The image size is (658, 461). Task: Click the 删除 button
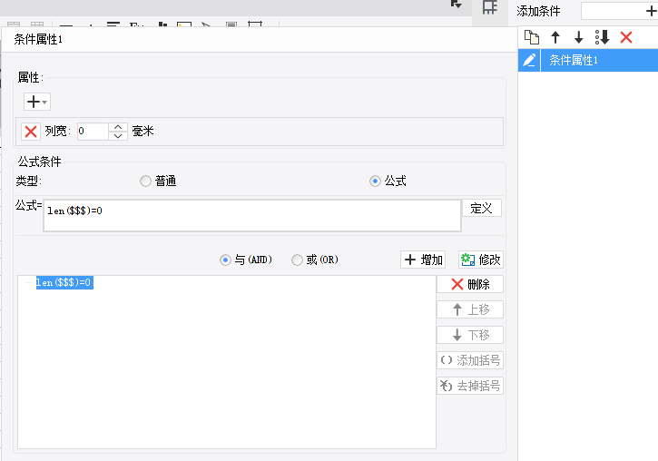tap(470, 284)
